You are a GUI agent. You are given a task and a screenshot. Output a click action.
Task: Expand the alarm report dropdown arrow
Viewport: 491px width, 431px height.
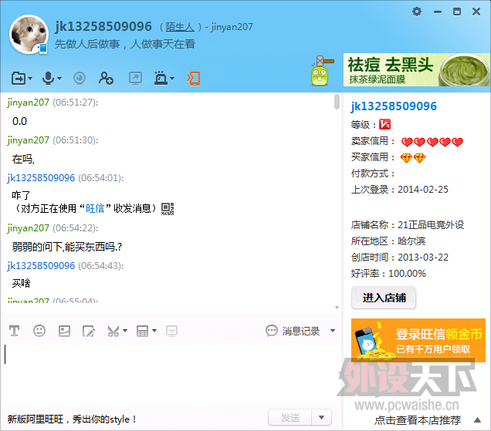tap(172, 78)
